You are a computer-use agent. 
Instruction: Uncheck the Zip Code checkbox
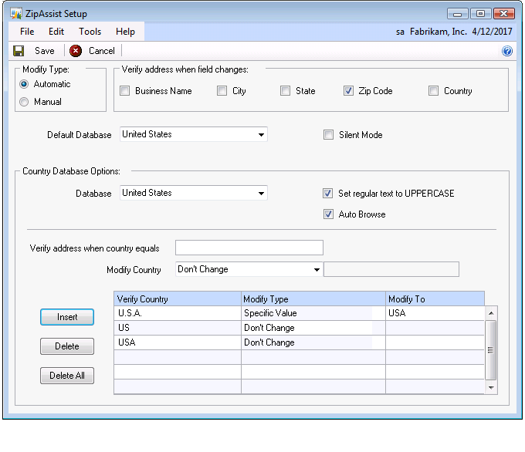[x=348, y=91]
